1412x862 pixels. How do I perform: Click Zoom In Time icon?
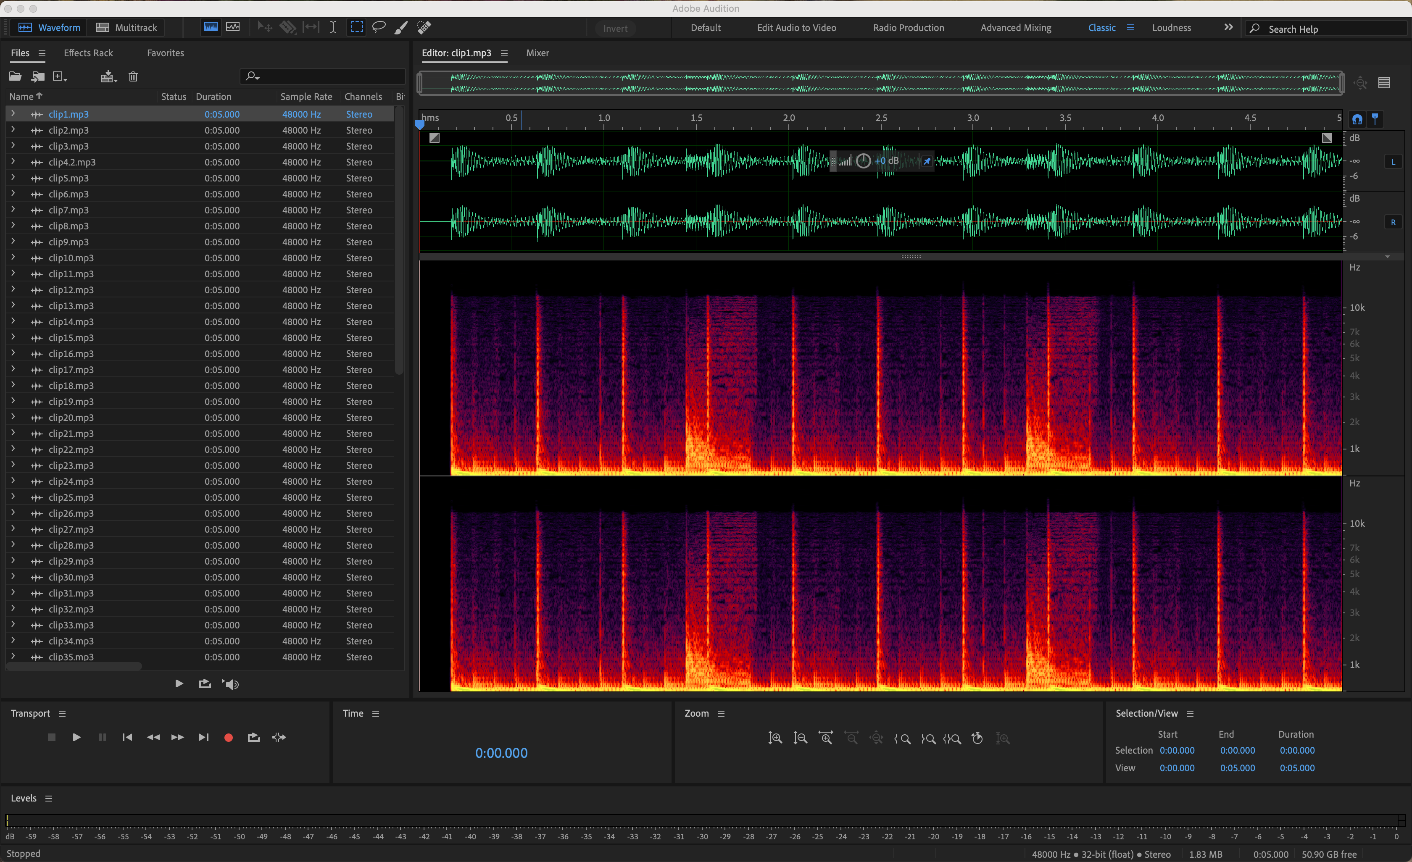826,738
